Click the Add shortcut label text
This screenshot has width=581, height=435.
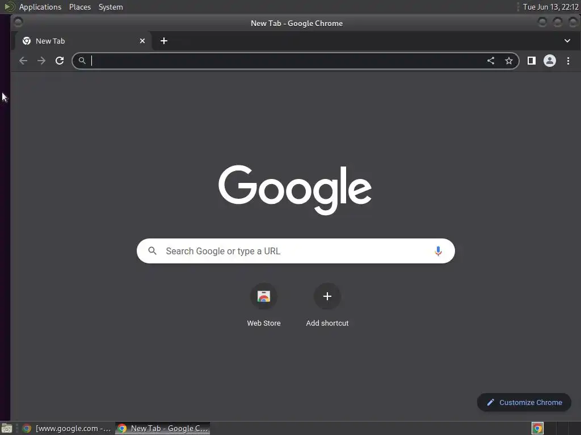[x=327, y=323]
